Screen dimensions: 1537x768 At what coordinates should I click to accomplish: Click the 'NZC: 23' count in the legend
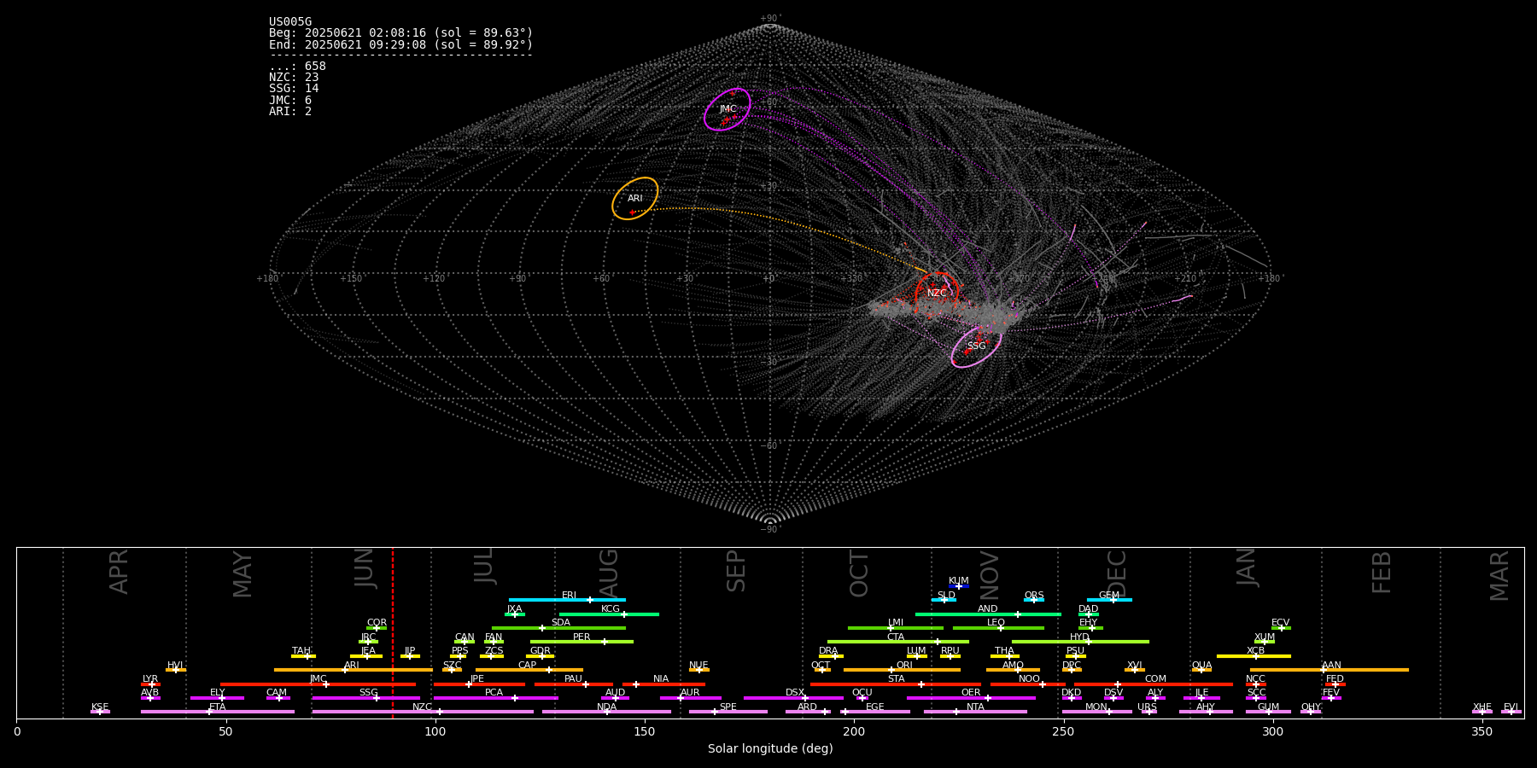(294, 77)
